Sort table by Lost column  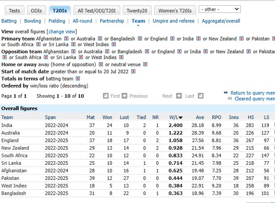pyautogui.click(x=124, y=117)
